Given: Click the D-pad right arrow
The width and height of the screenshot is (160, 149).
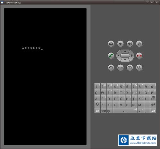Looking at the screenshot, I should point(132,56).
